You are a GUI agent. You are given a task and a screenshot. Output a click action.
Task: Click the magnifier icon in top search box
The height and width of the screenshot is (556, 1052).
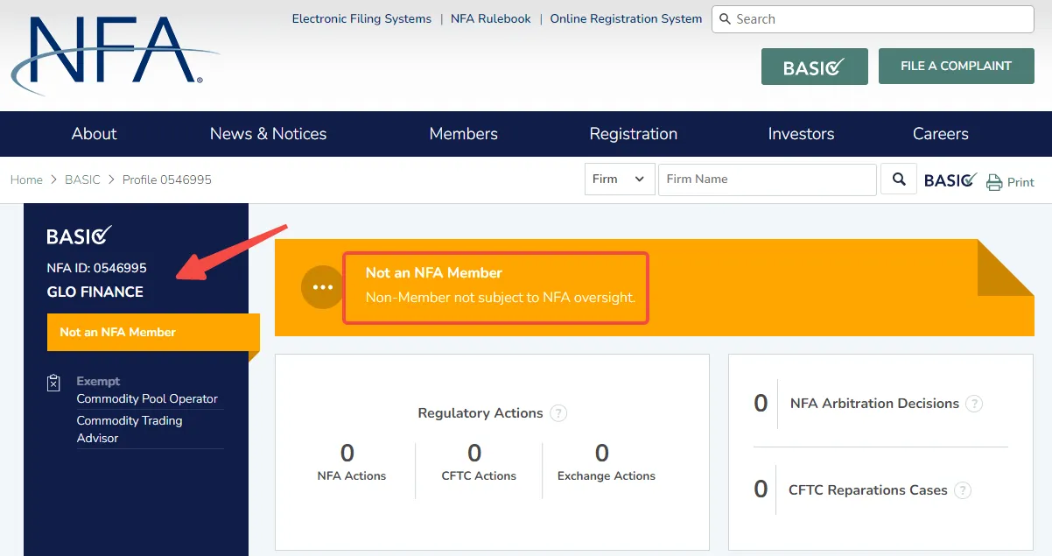(725, 19)
